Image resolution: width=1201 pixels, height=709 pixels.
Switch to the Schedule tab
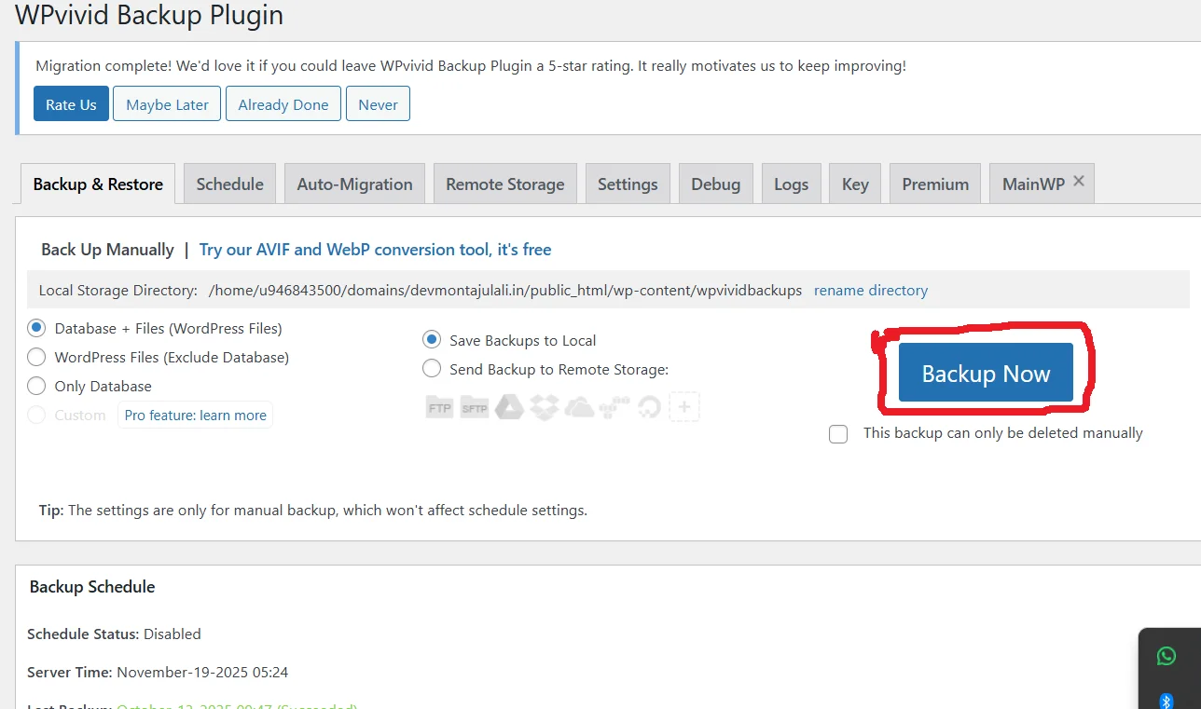[x=230, y=184]
